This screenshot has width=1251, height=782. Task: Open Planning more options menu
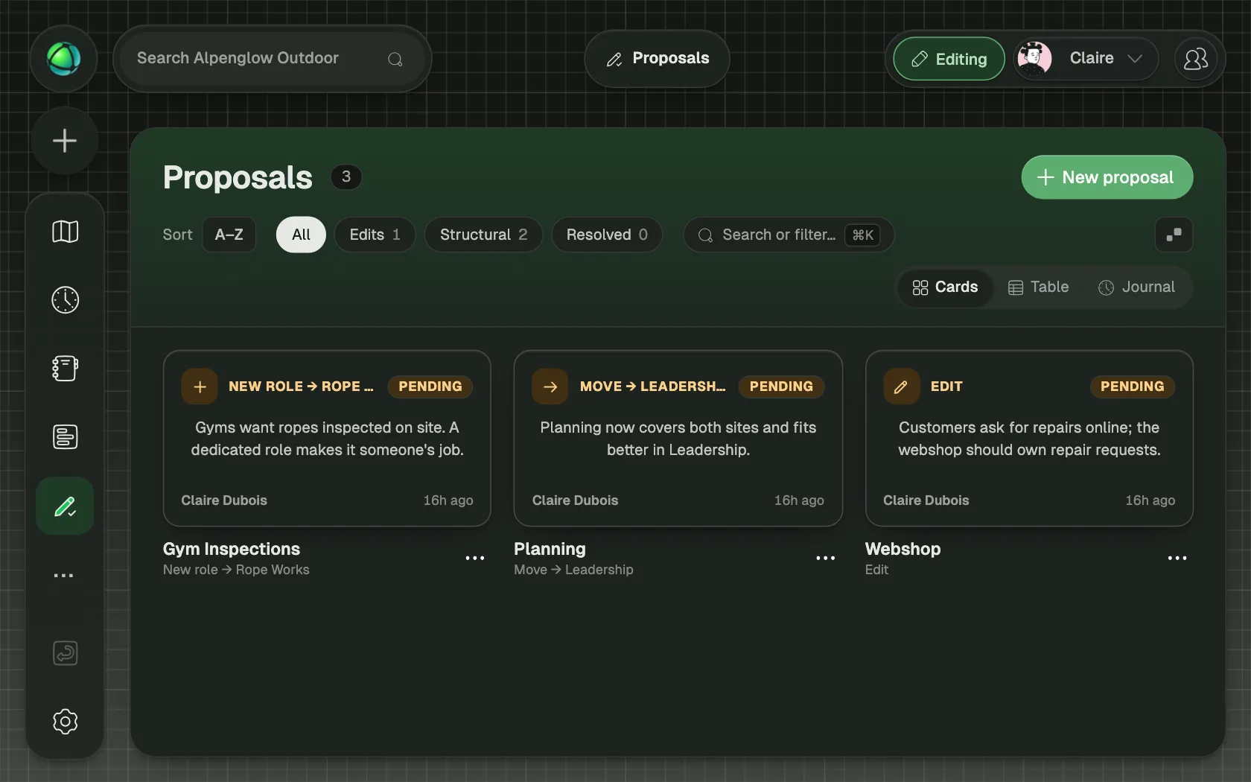[826, 558]
